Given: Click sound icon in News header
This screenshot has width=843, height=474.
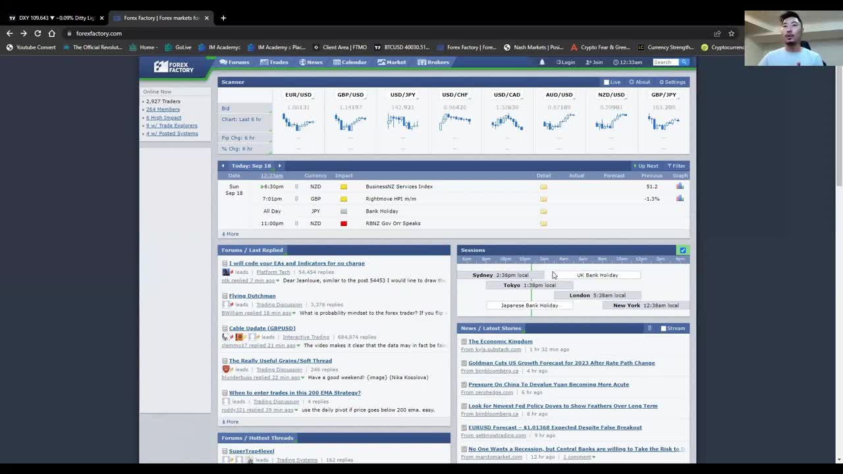Looking at the screenshot, I should 649,328.
